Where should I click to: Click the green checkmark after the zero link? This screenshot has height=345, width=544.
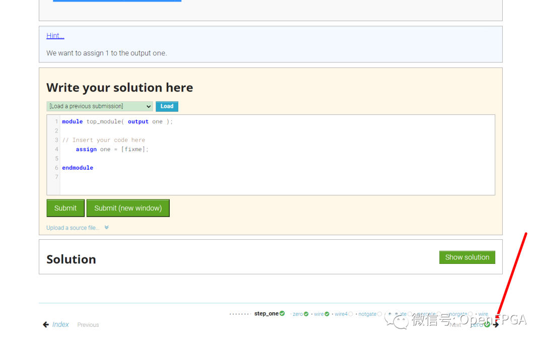(306, 314)
